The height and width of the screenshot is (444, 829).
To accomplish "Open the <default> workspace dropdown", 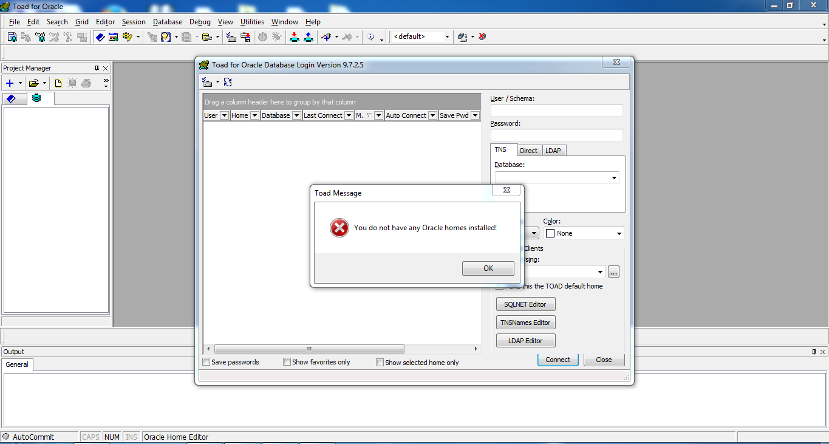I will [x=447, y=37].
